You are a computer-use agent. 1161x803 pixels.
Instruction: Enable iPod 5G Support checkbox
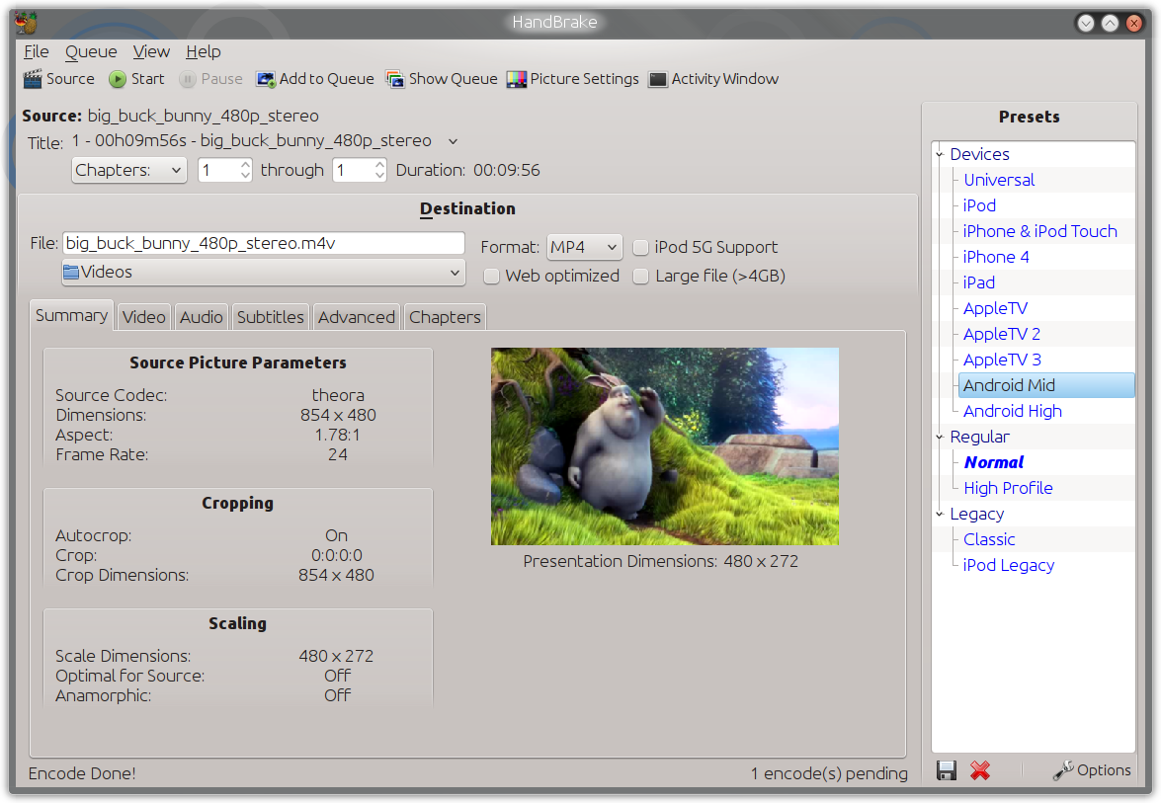[x=641, y=247]
